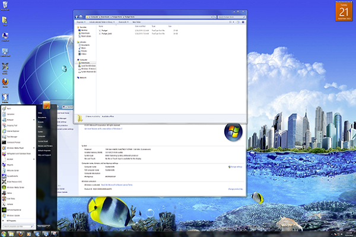356x237 pixels.
Task: Click Change product key link in System window
Action: coord(236,189)
